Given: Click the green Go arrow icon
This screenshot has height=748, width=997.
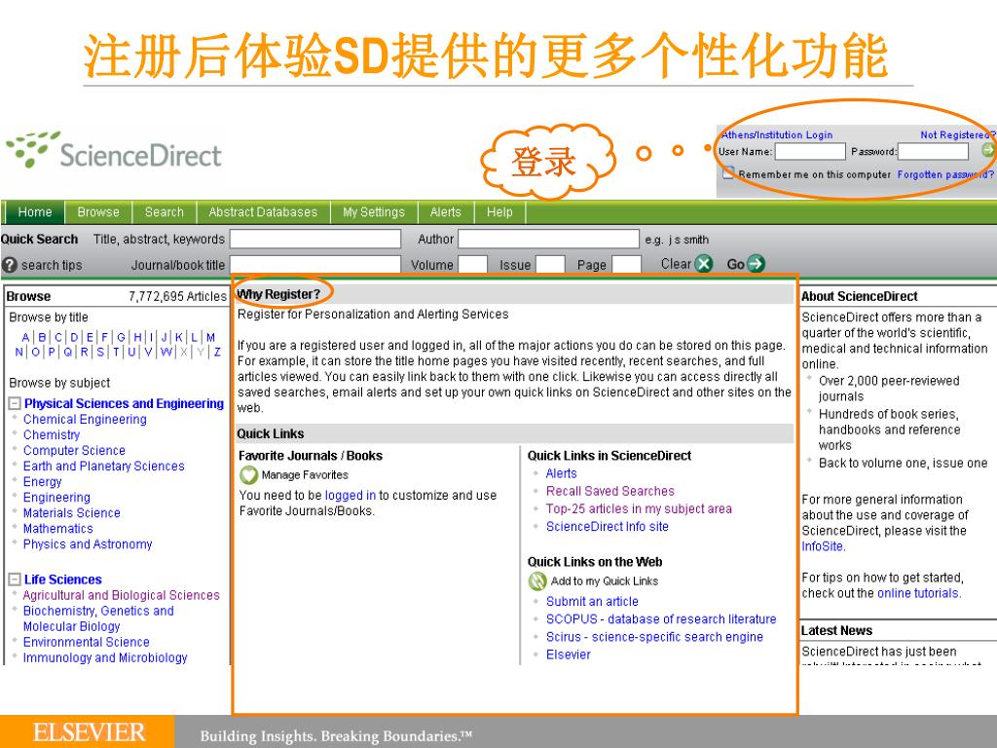Looking at the screenshot, I should [x=756, y=264].
